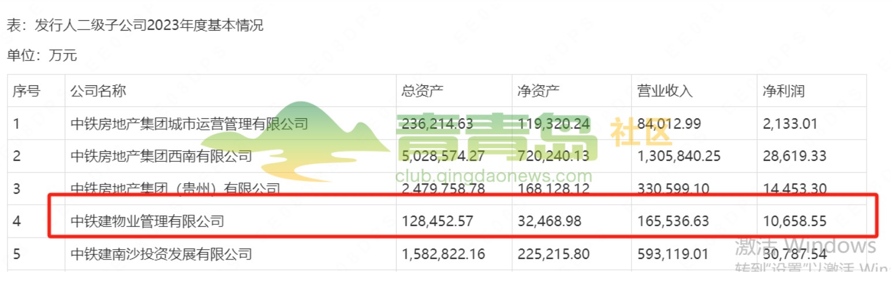Select company name 中铁建物业管理有限公司
Viewport: 892px width, 282px height.
[147, 221]
